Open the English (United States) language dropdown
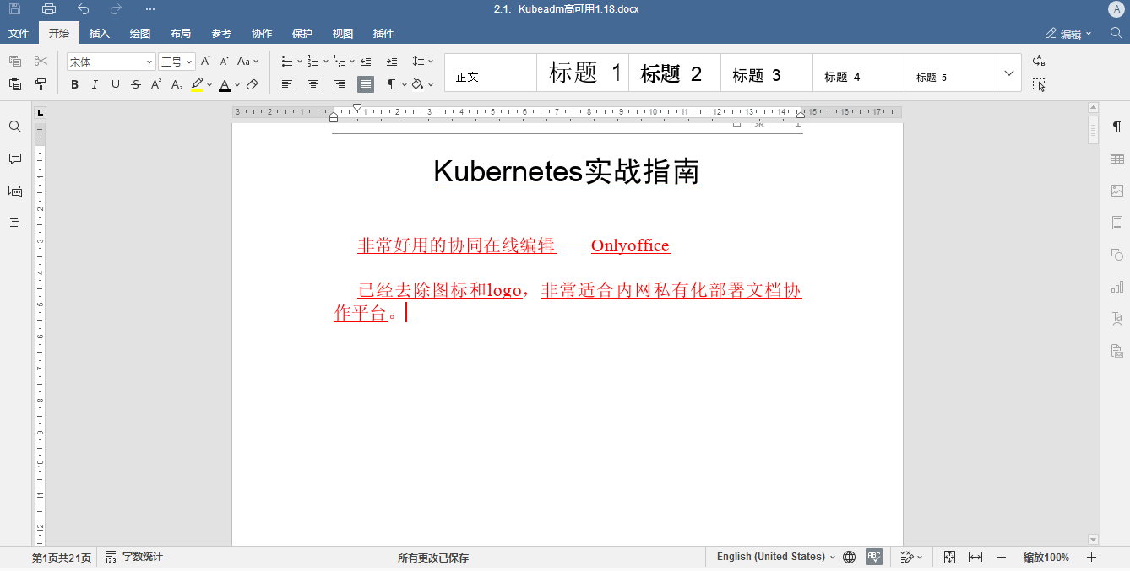Viewport: 1130px width, 571px height. point(776,558)
